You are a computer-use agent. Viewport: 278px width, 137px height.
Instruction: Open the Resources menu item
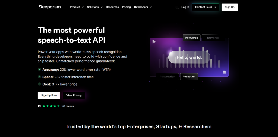pos(112,7)
